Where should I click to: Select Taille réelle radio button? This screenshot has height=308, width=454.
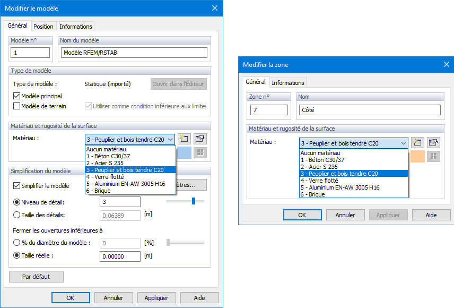point(17,255)
